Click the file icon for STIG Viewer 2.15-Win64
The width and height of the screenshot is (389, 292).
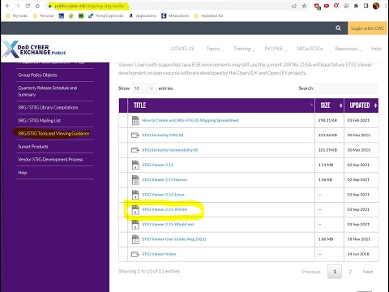click(x=135, y=209)
